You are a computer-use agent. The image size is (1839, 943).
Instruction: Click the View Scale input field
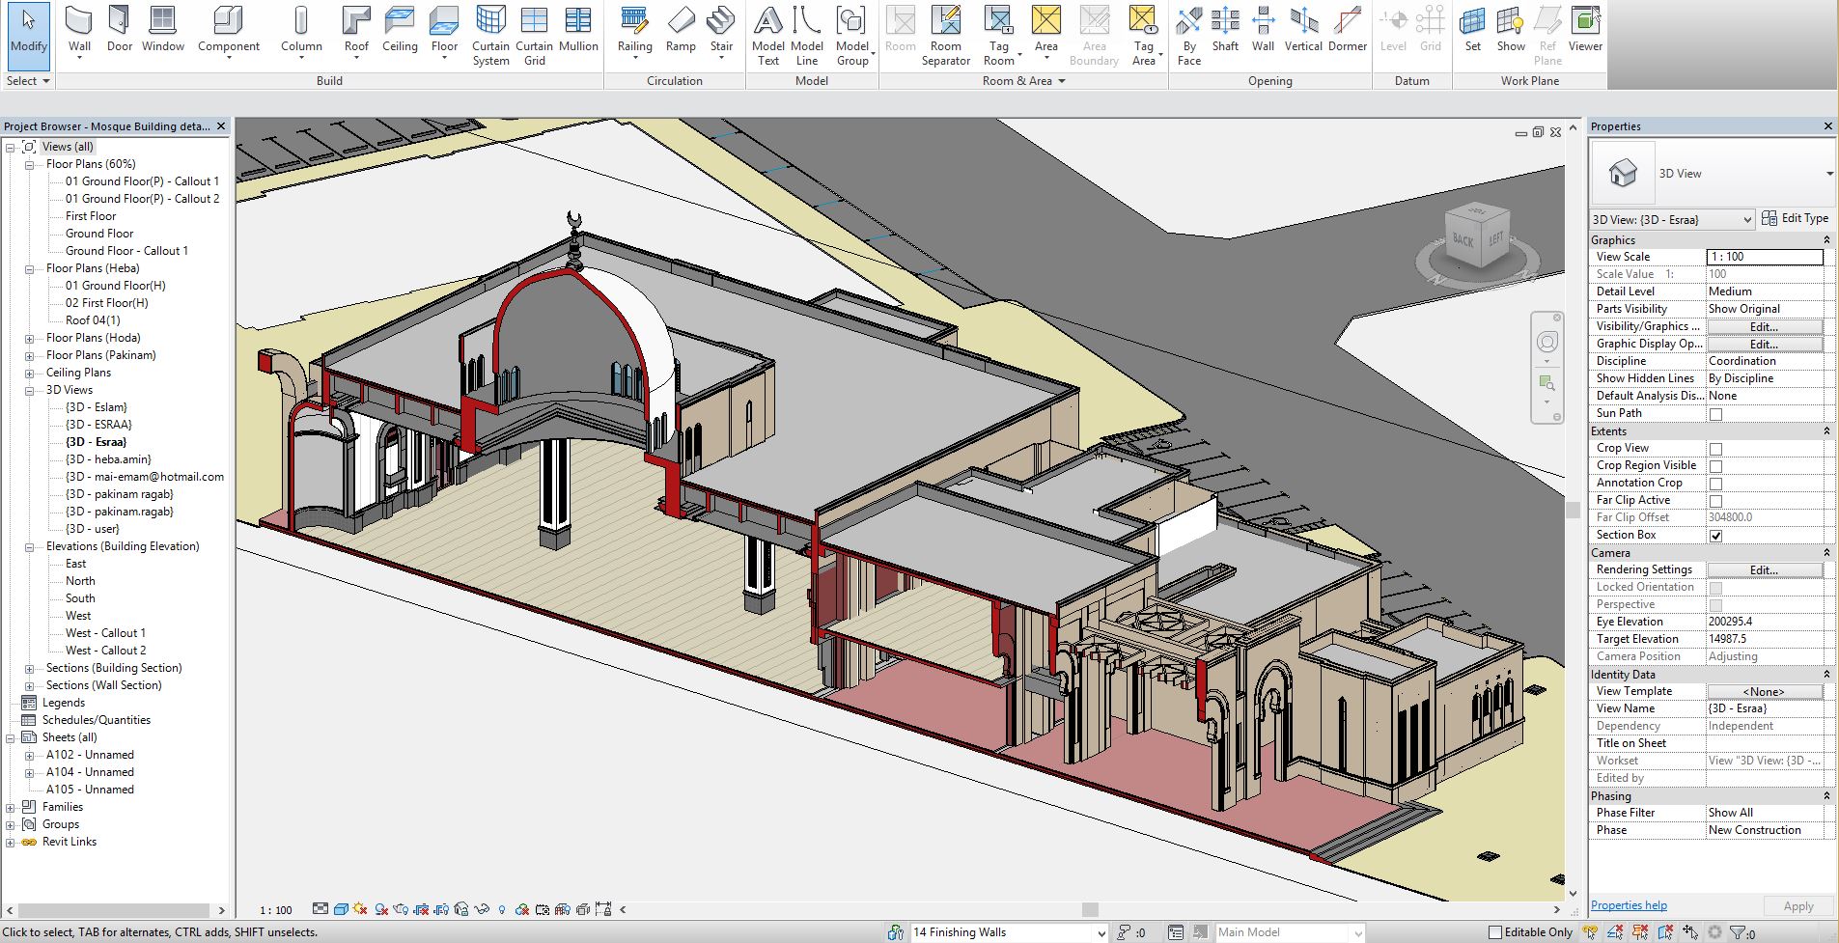tap(1764, 257)
